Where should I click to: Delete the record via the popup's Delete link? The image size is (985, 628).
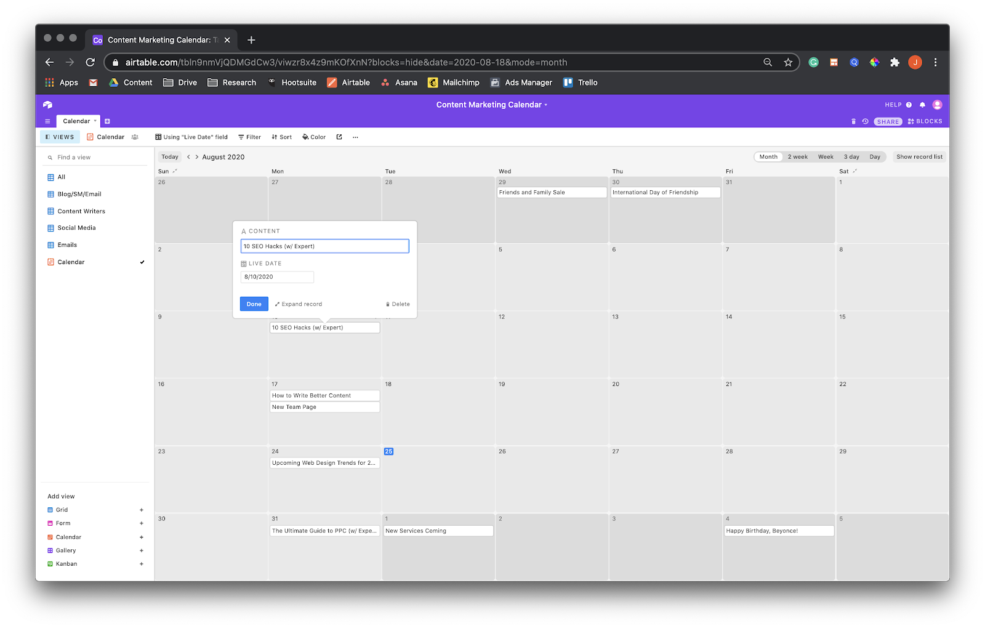point(398,304)
